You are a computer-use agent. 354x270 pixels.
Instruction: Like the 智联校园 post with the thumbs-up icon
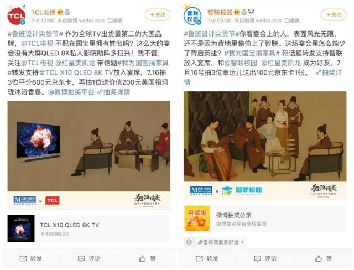tap(319, 258)
